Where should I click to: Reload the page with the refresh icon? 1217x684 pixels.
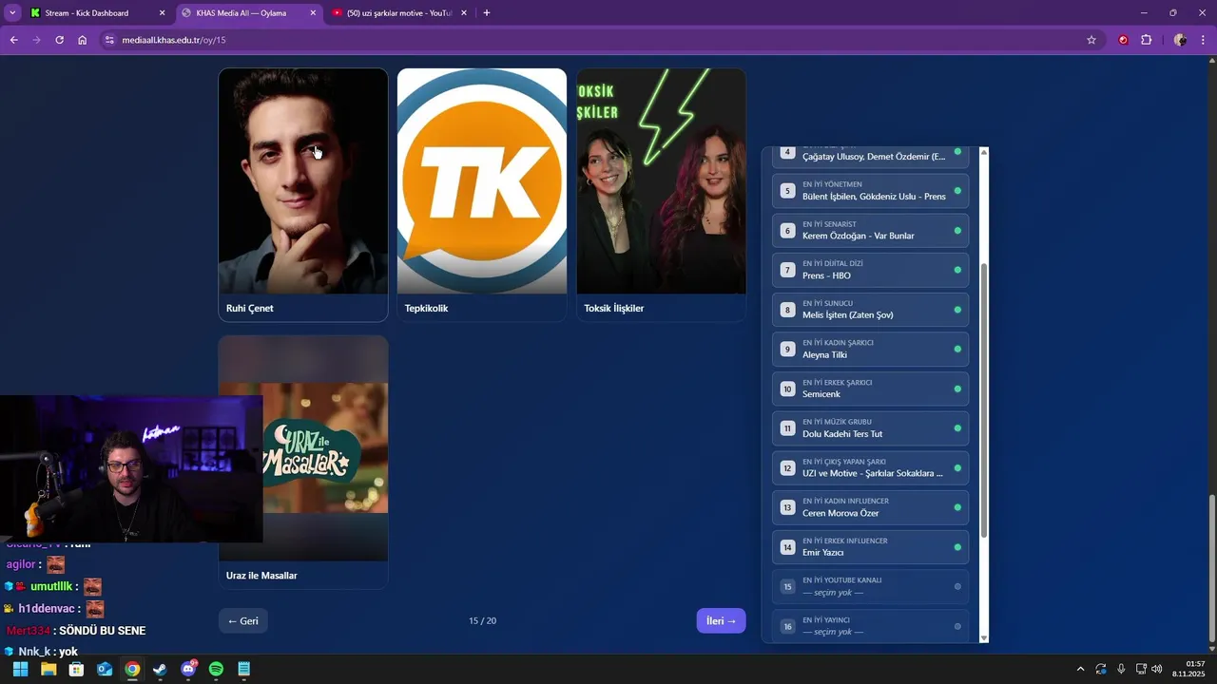tap(59, 40)
